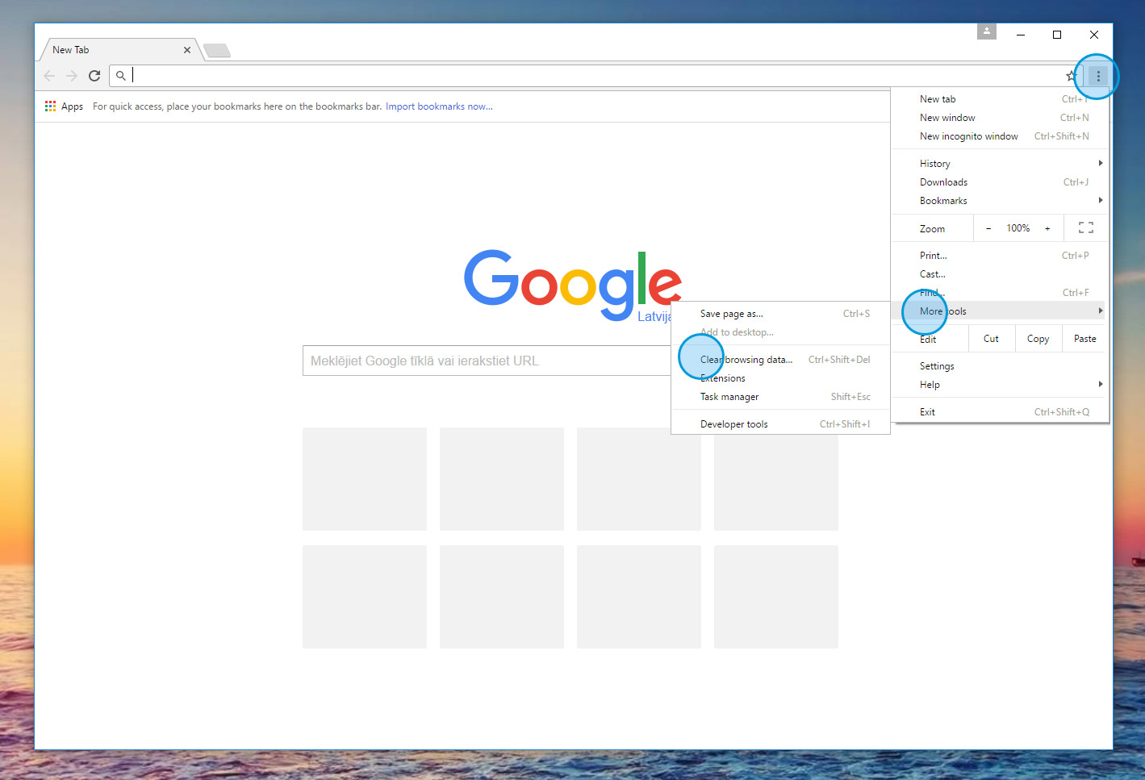The image size is (1145, 780).
Task: Click the Copy button in Edit row
Action: [x=1038, y=339]
